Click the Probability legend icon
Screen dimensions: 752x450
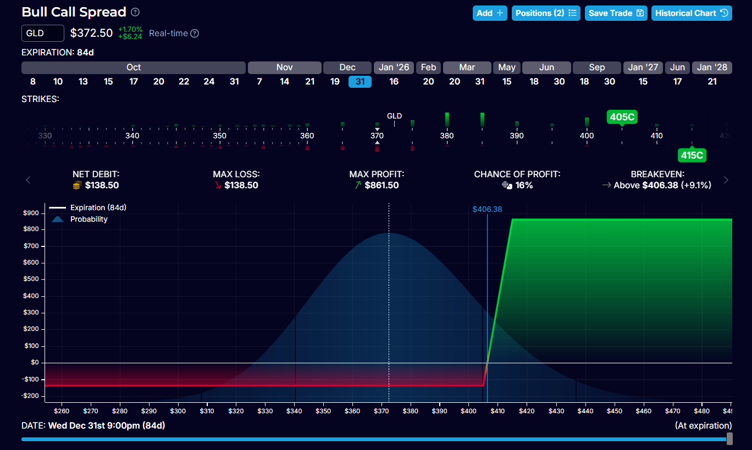(x=58, y=219)
